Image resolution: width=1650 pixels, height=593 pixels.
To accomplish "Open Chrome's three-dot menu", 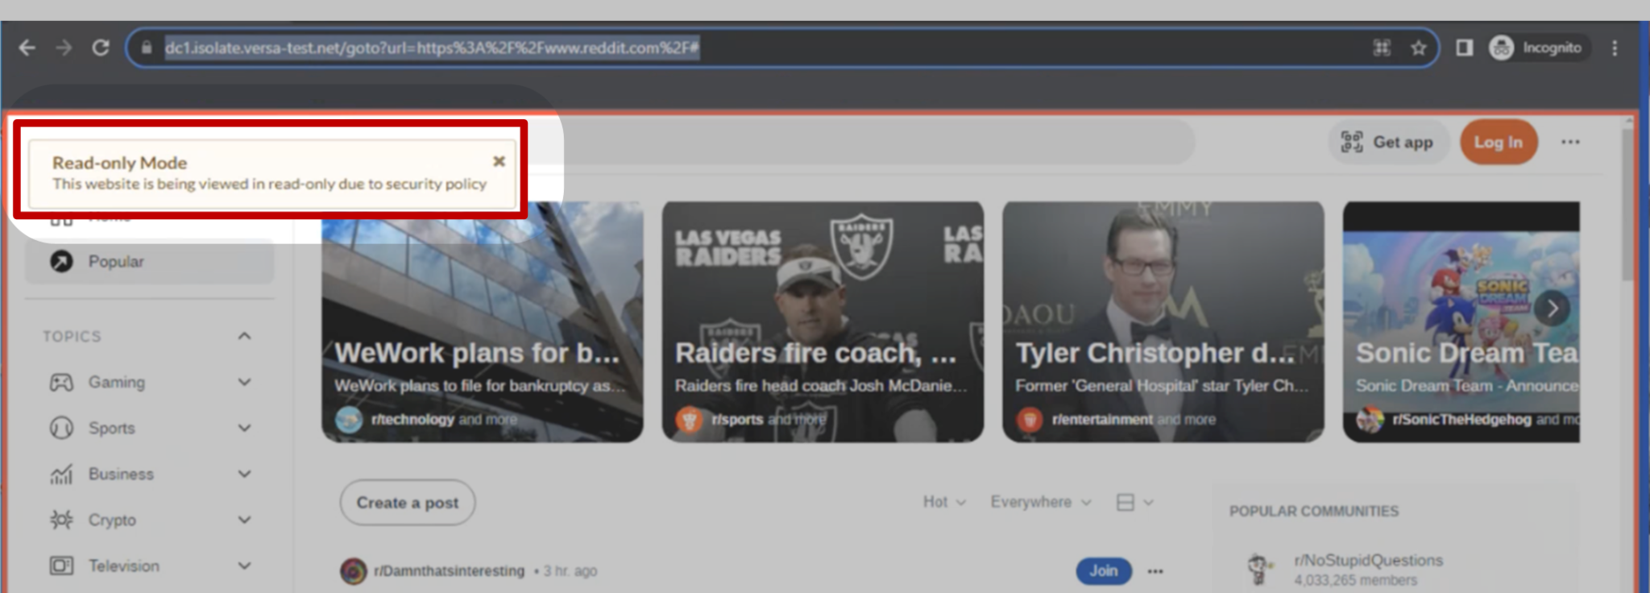I will [1615, 48].
